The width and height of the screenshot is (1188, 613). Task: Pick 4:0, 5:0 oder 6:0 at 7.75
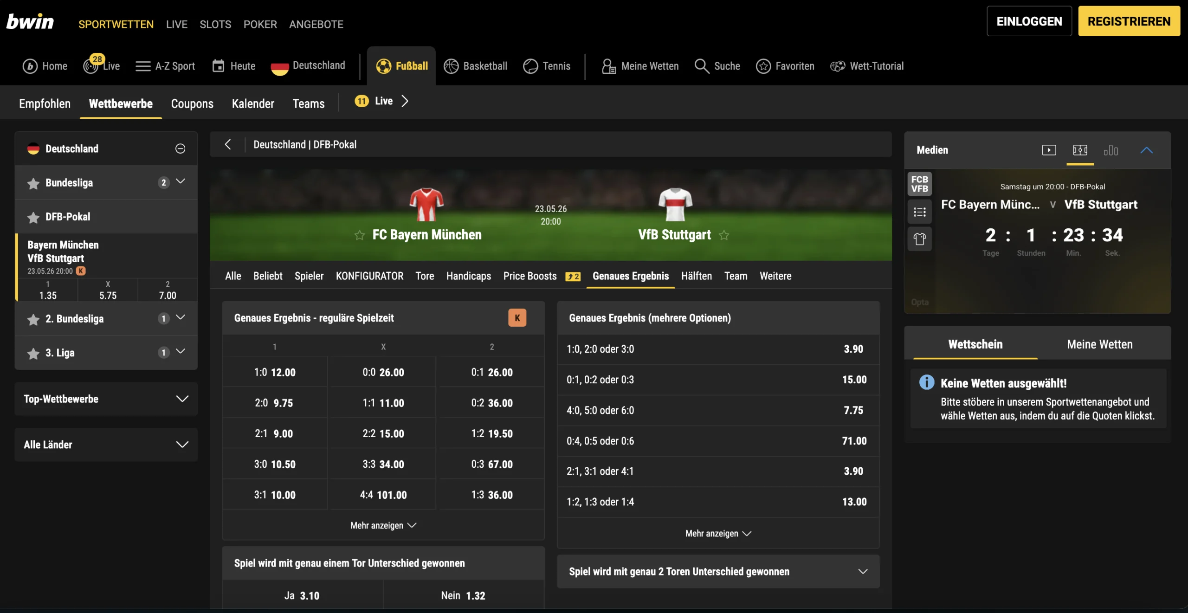(x=718, y=410)
